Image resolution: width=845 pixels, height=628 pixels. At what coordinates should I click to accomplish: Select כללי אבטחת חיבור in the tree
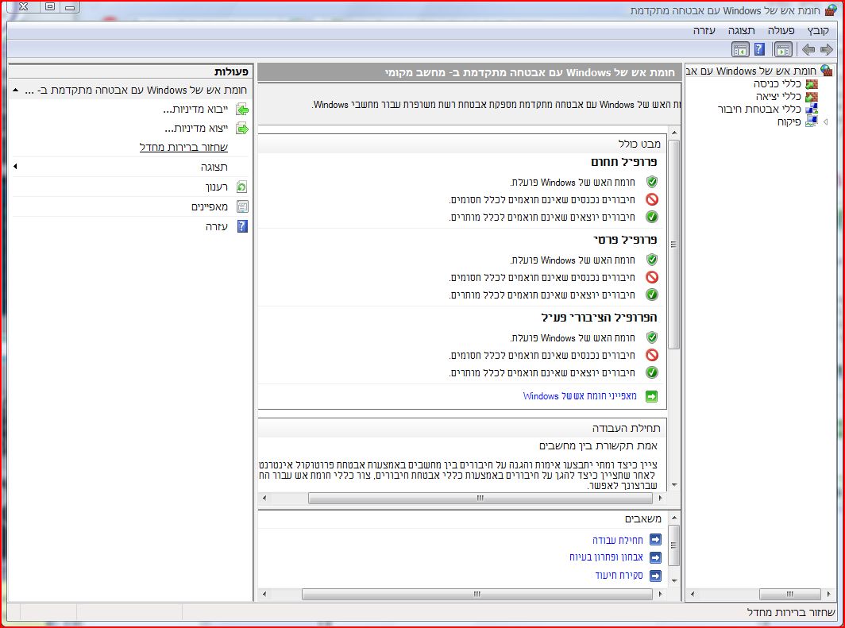tap(759, 110)
